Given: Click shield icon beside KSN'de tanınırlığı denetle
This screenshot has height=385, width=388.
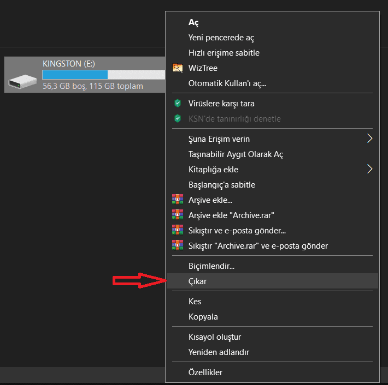Looking at the screenshot, I should coord(177,118).
